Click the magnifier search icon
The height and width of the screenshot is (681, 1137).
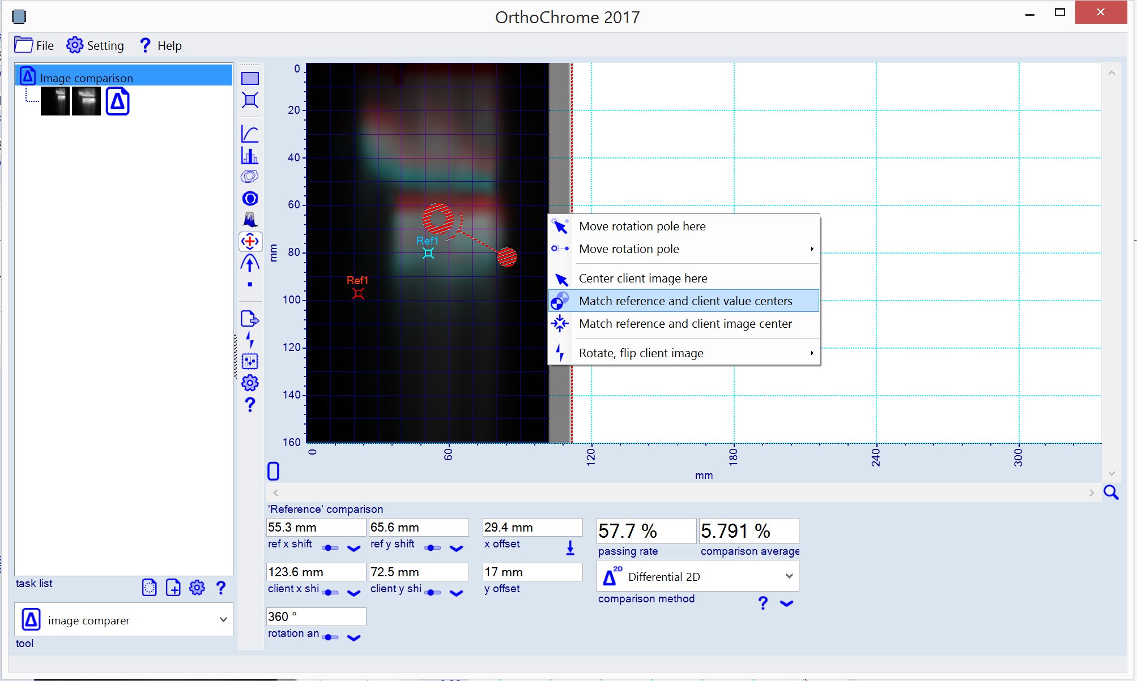(1111, 492)
